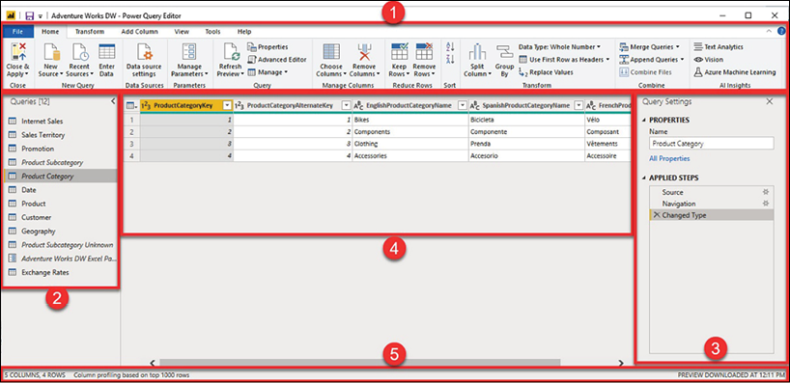790x383 pixels.
Task: Click the horizontal scrollbar in data preview
Action: [359, 363]
